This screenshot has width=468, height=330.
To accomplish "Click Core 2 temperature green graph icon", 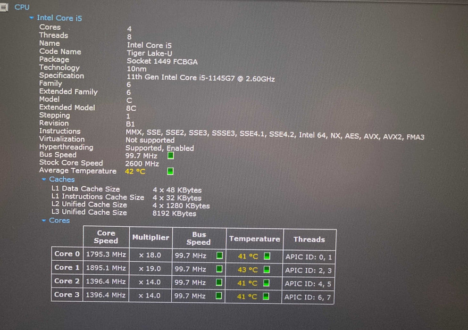I will tap(266, 283).
